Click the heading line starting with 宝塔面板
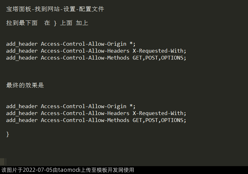Viewport: 248px width, 174px height. point(55,9)
